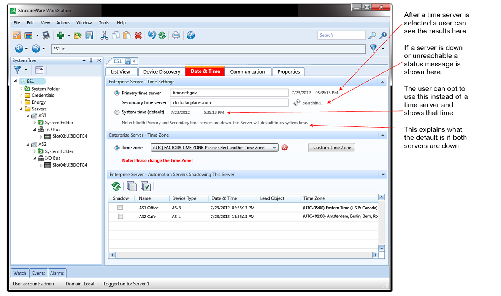The image size is (501, 296).
Task: Select the Time zone radio button
Action: click(x=117, y=148)
